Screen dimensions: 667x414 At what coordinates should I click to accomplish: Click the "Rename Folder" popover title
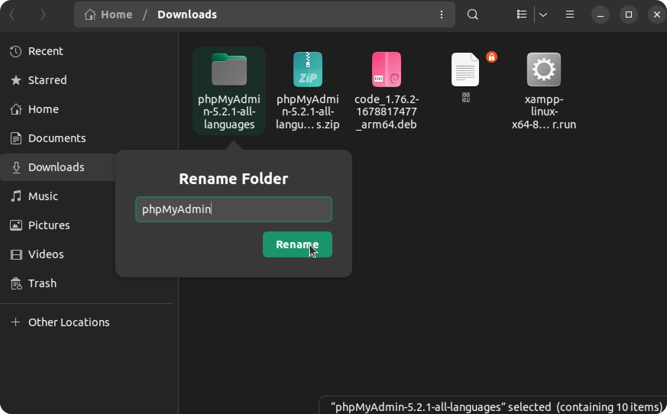pos(233,179)
